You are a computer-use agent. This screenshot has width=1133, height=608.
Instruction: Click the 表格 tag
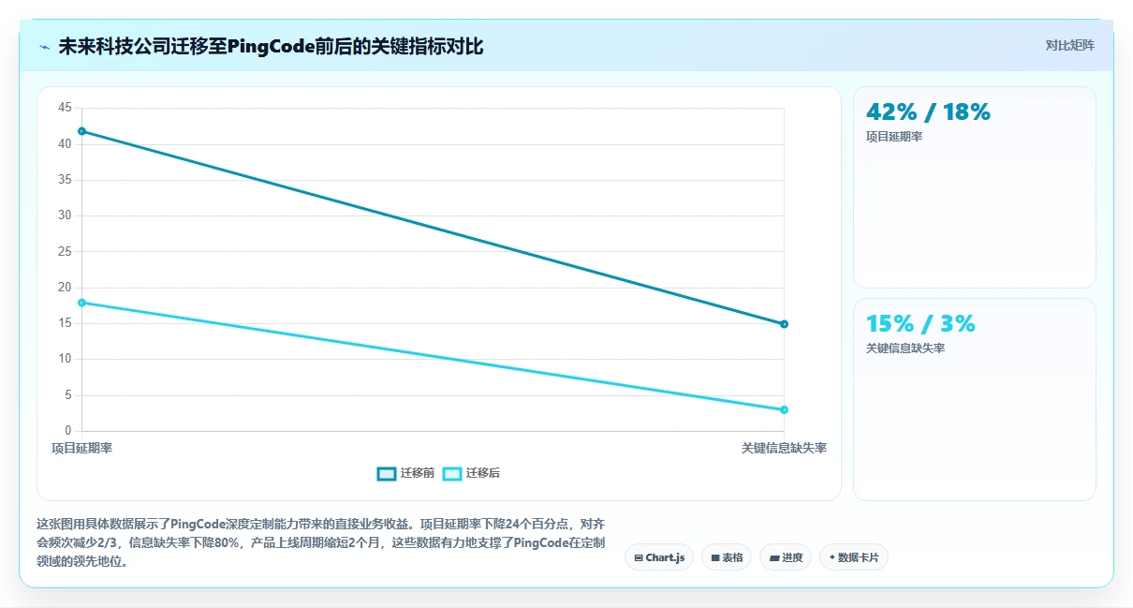(x=727, y=557)
